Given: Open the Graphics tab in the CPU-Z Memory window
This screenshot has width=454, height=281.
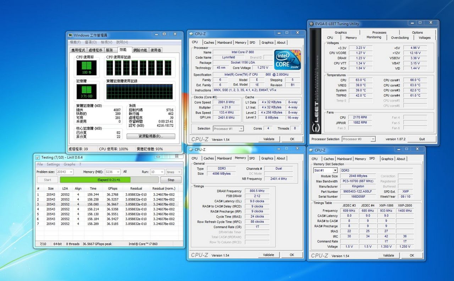Looking at the screenshot, I should [267, 158].
